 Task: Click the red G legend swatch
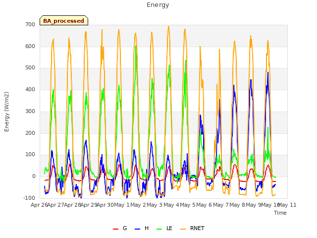click(x=115, y=229)
